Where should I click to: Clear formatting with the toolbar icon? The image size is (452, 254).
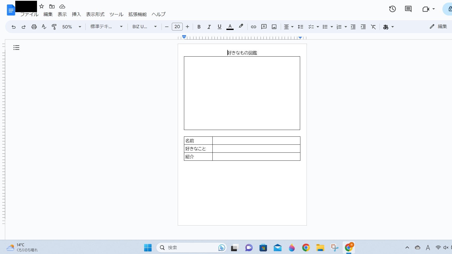coord(373,27)
